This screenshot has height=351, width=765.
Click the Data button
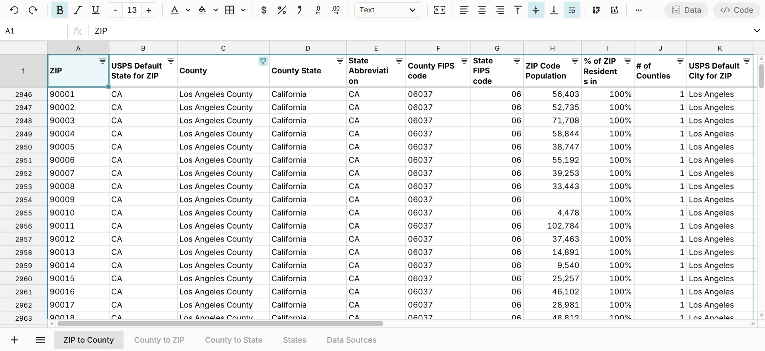(686, 10)
